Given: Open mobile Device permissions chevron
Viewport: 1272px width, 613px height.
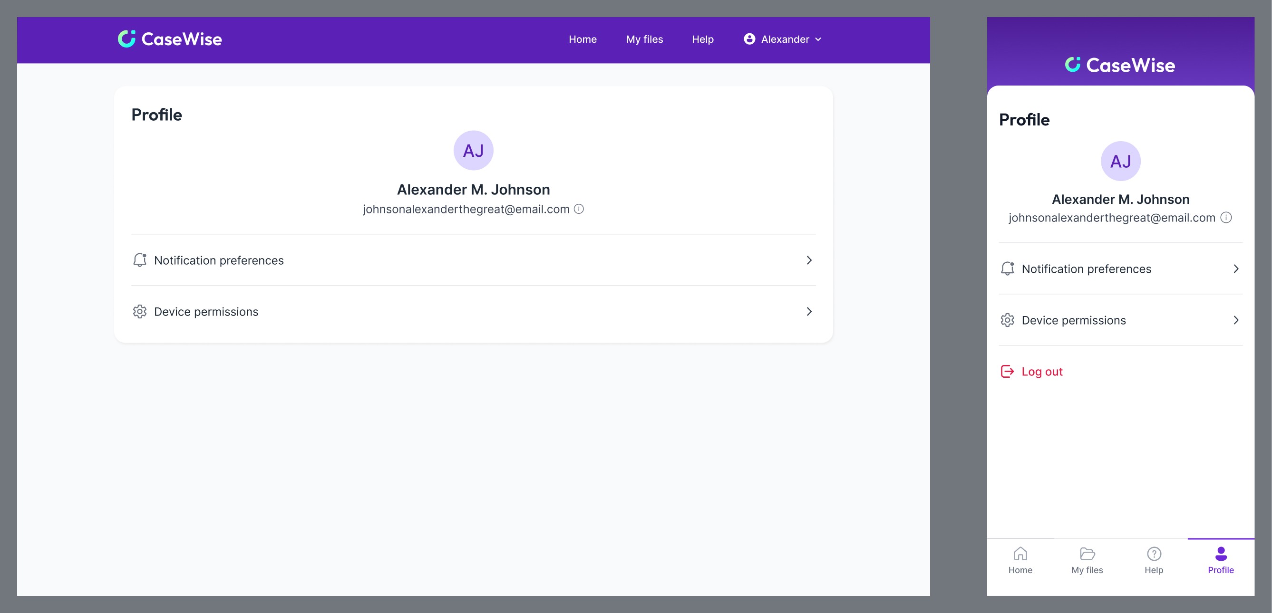Looking at the screenshot, I should pos(1236,320).
